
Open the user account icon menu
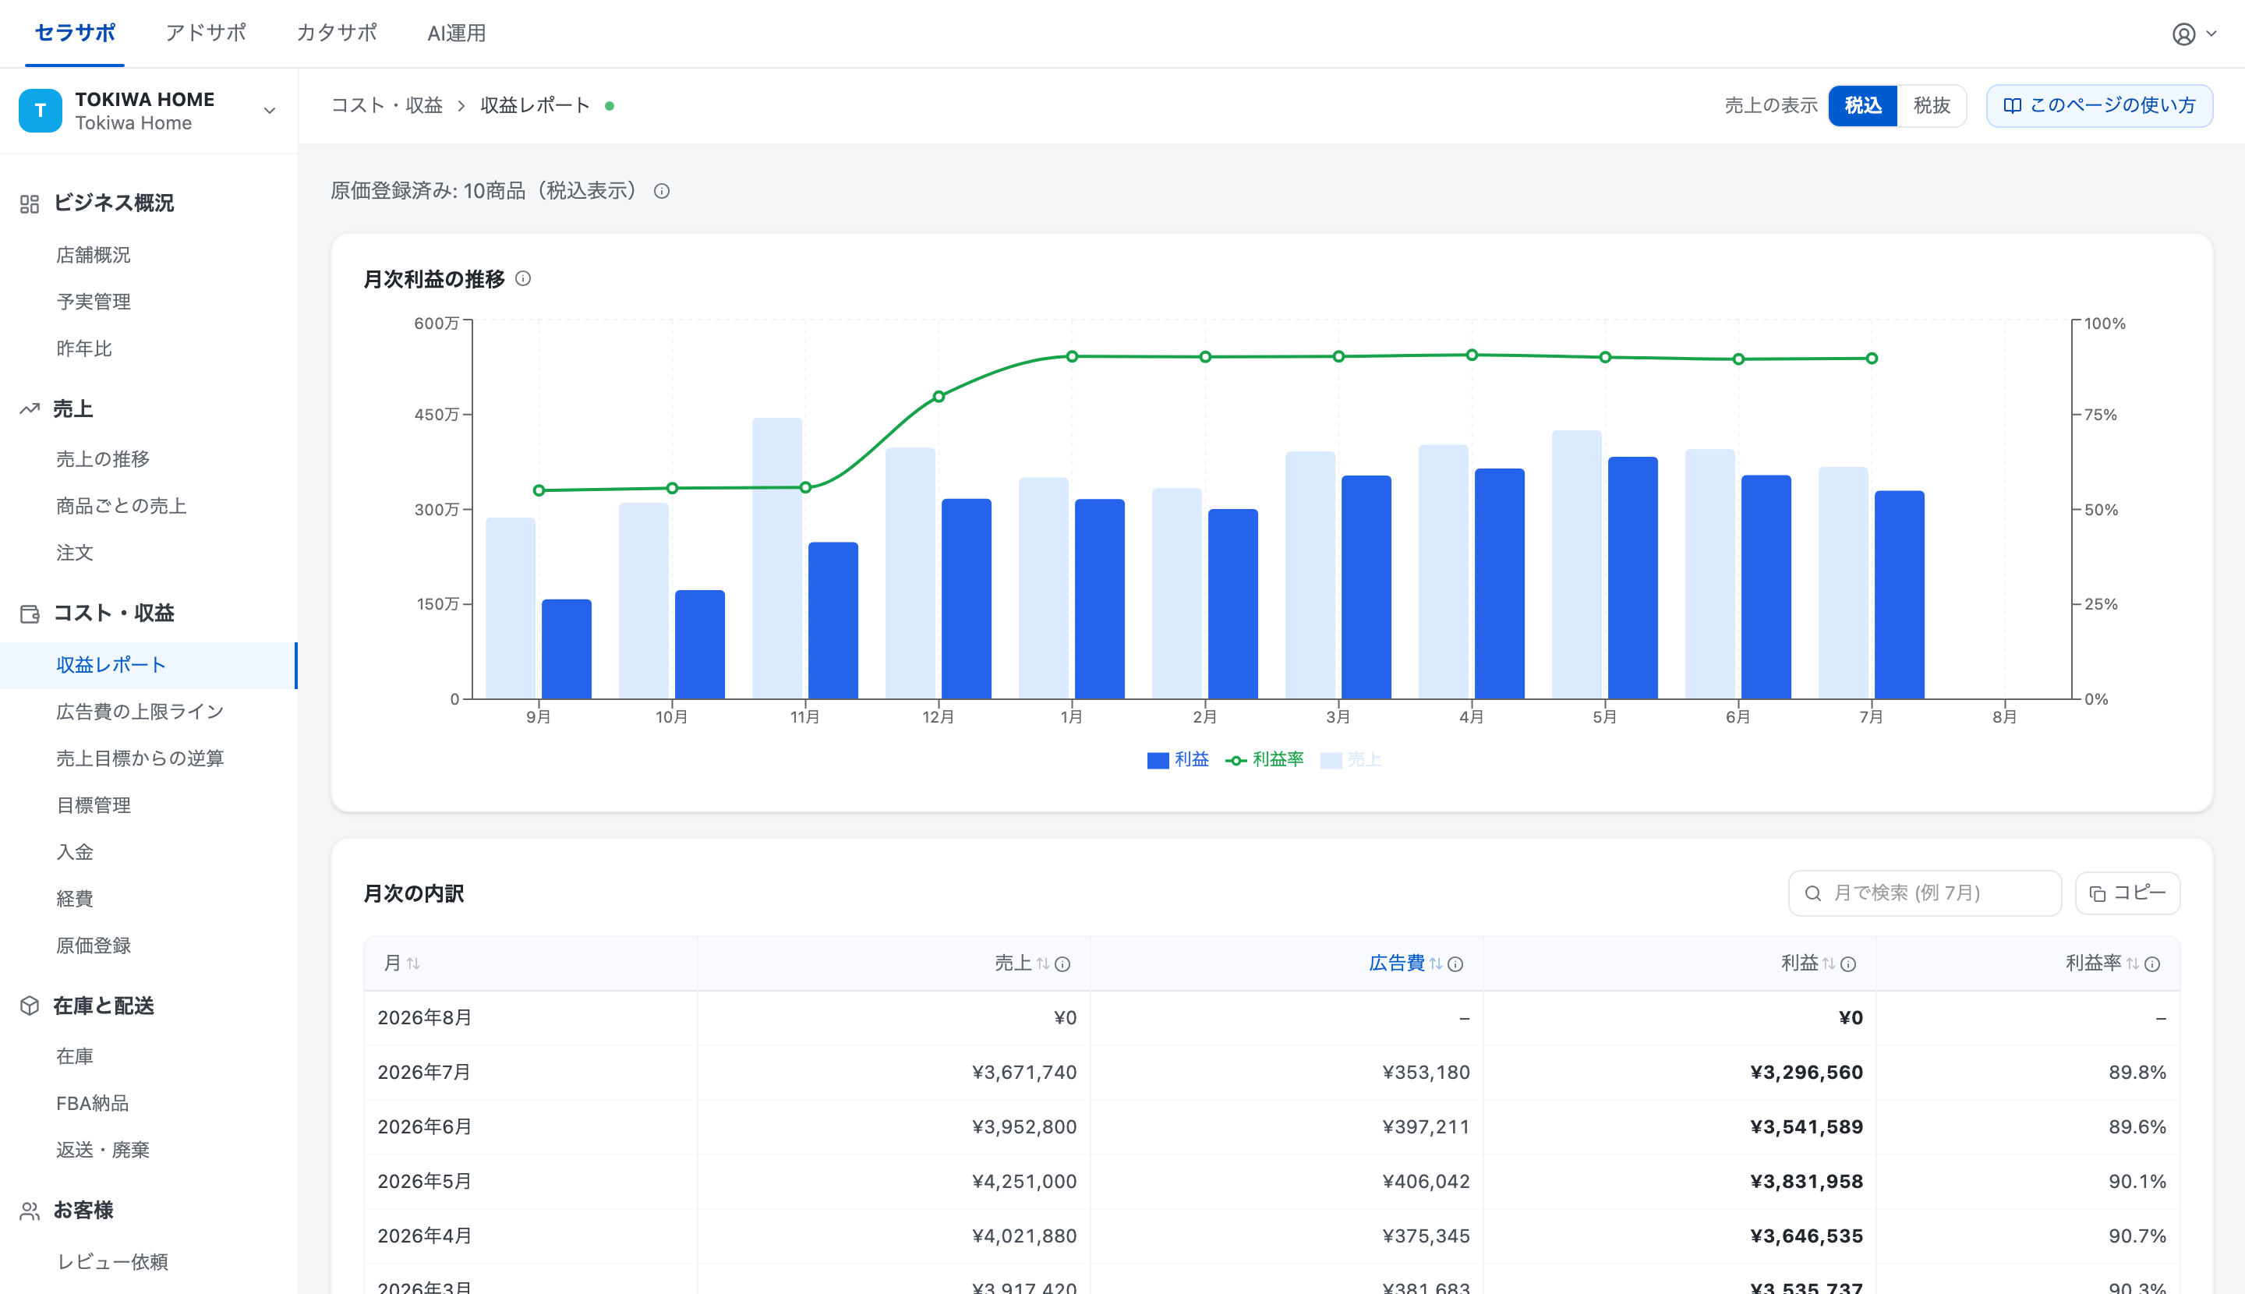(2183, 34)
